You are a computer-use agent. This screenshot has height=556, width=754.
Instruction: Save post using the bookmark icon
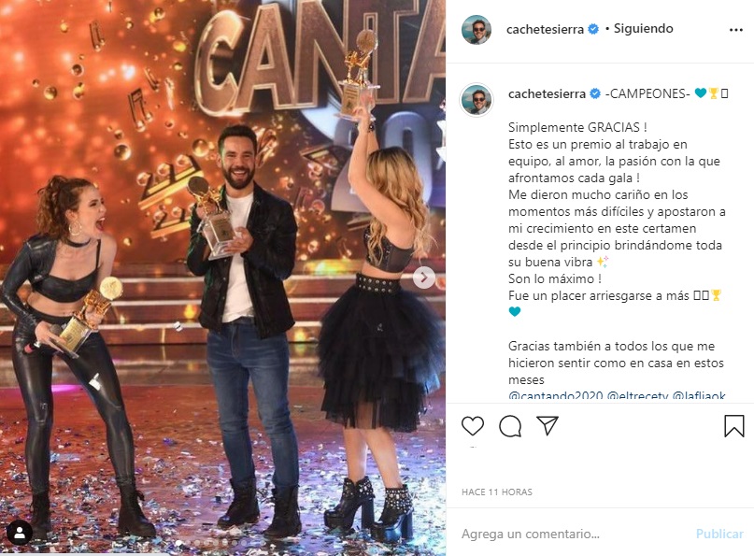[x=733, y=426]
